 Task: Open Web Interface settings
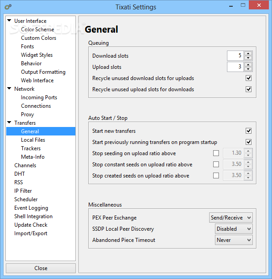pos(37,80)
